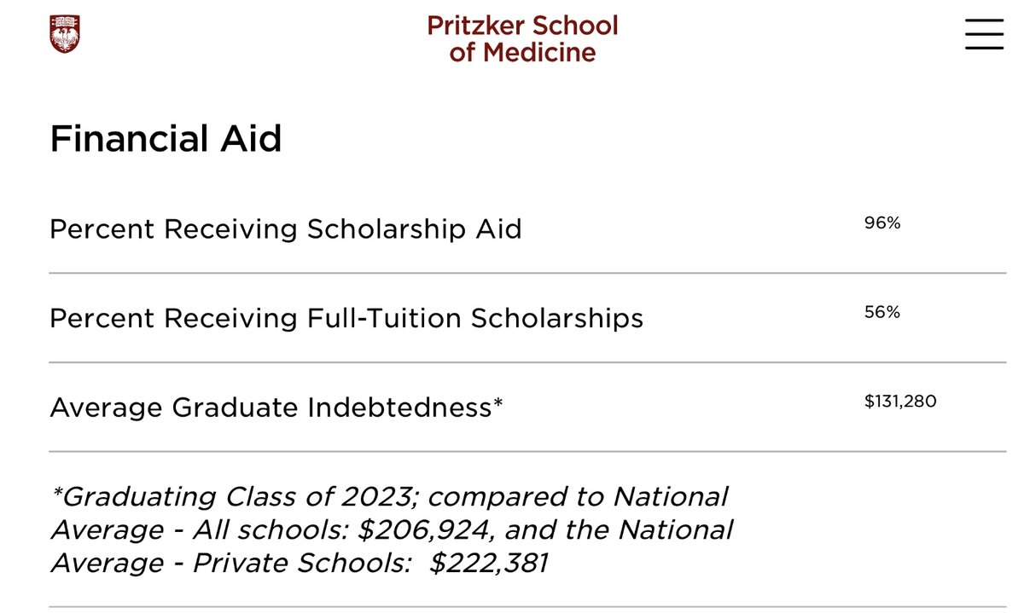This screenshot has height=613, width=1024.
Task: Click the words 'of Medicine' in header
Action: (522, 53)
